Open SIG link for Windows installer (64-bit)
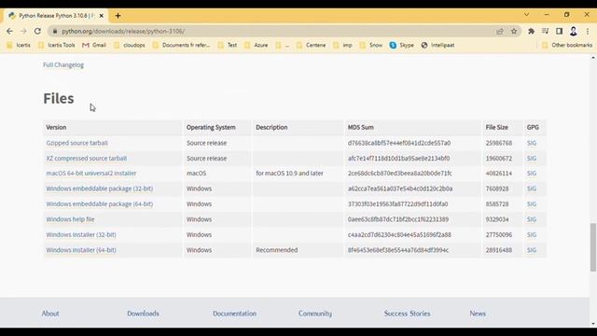This screenshot has width=597, height=336. point(532,250)
